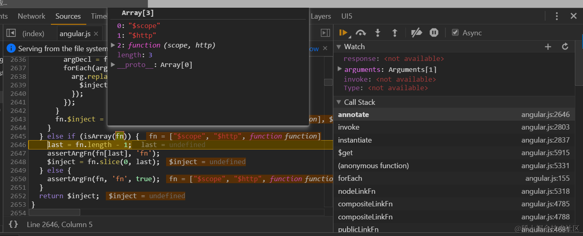Click the 'Line 2646, Column 5' status text
Viewport: 583px width, 236px height.
point(59,224)
